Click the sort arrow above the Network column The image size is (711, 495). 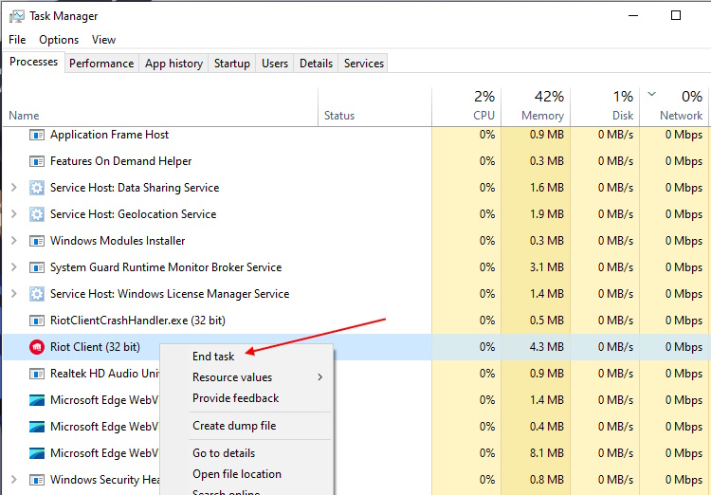pos(652,95)
